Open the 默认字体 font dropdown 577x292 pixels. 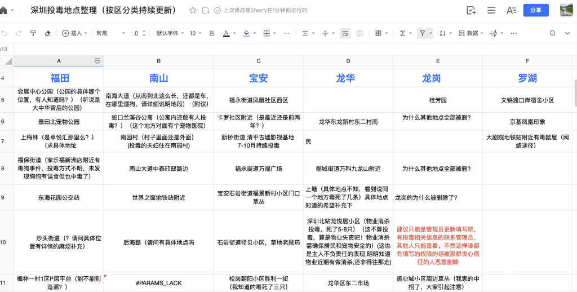click(x=170, y=33)
